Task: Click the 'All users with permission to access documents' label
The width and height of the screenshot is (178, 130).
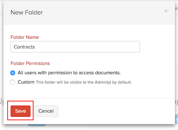Action: click(69, 73)
